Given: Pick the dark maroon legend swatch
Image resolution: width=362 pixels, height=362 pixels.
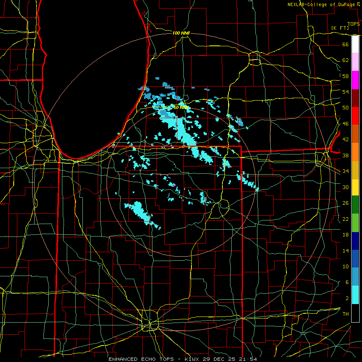Looking at the screenshot, I should pos(355,98).
